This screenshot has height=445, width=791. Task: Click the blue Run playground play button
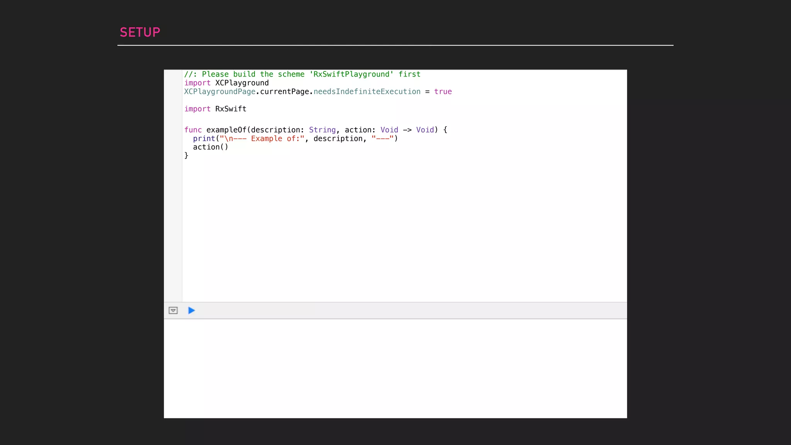point(191,311)
